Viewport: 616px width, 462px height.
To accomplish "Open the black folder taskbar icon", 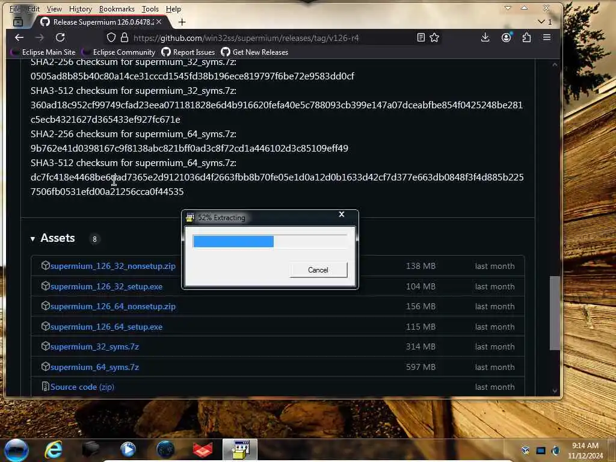I will click(x=90, y=450).
